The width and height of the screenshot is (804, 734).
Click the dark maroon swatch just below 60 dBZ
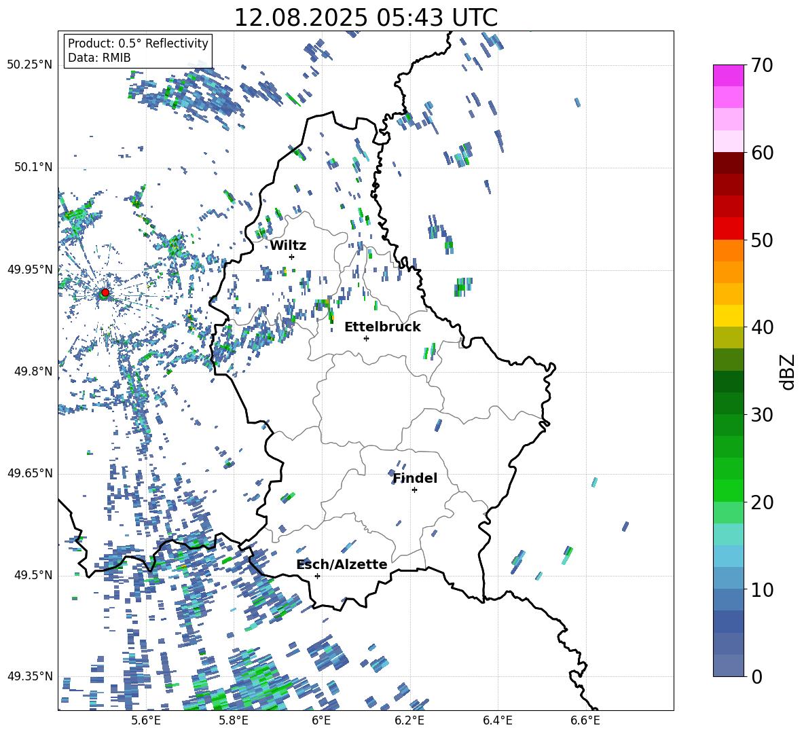729,164
